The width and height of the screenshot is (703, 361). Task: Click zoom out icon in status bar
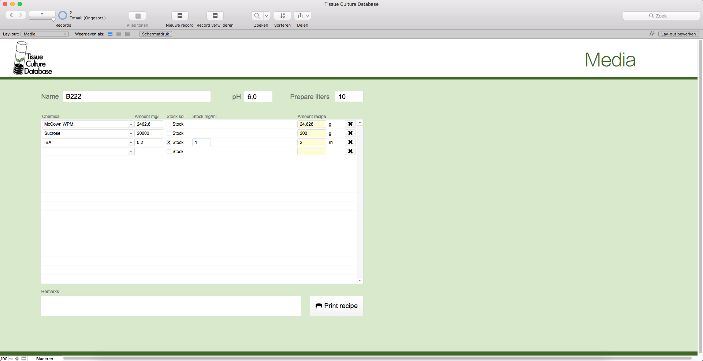tap(11, 358)
